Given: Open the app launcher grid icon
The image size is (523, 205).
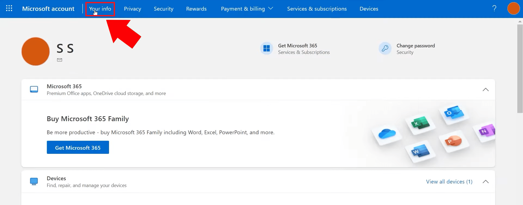Looking at the screenshot, I should (x=9, y=8).
